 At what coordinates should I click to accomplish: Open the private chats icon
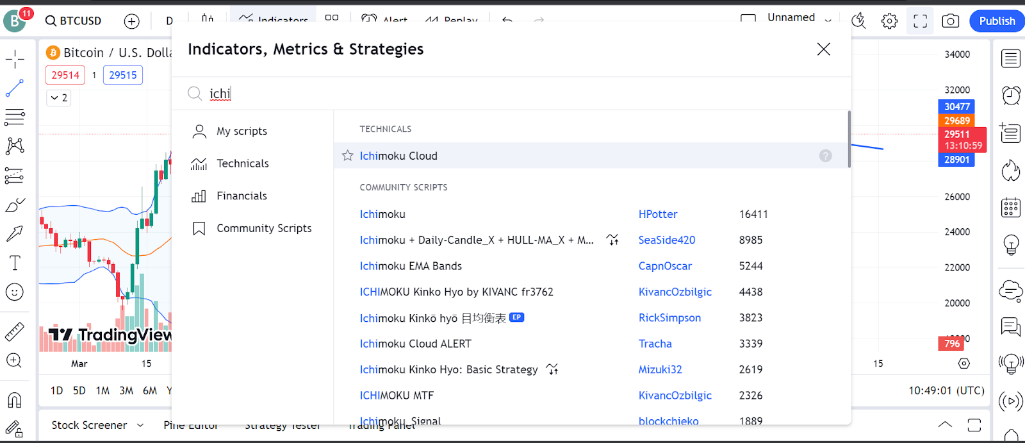pos(1011,327)
